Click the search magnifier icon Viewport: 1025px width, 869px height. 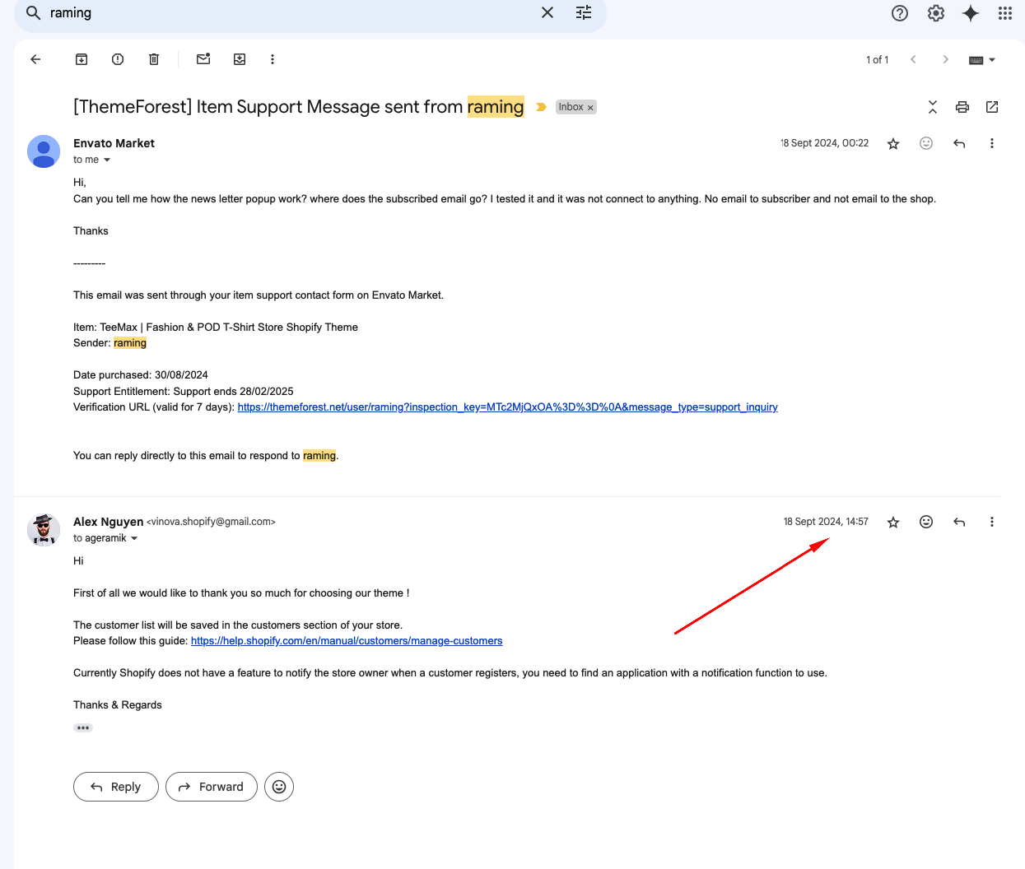click(33, 13)
